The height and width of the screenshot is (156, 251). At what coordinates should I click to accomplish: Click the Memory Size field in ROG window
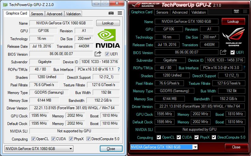tap(170, 99)
